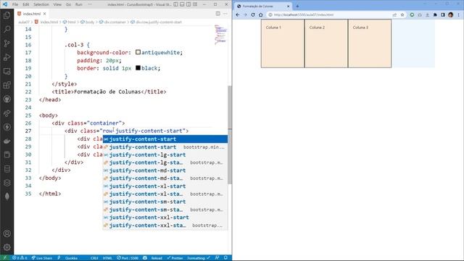Open index.html breadcrumb dropdown
This screenshot has height=261, width=464.
pos(46,22)
